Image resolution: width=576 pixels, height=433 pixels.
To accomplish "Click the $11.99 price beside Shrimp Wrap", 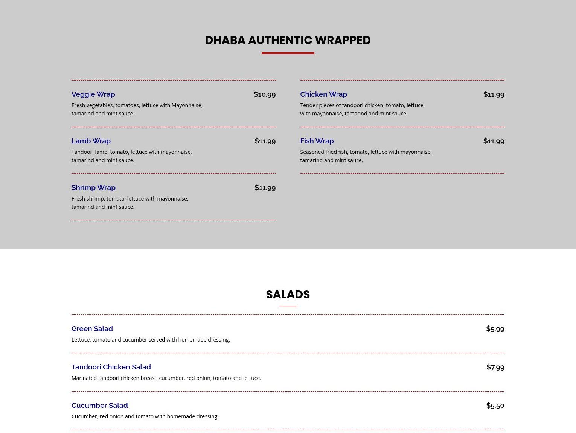I will [x=265, y=188].
